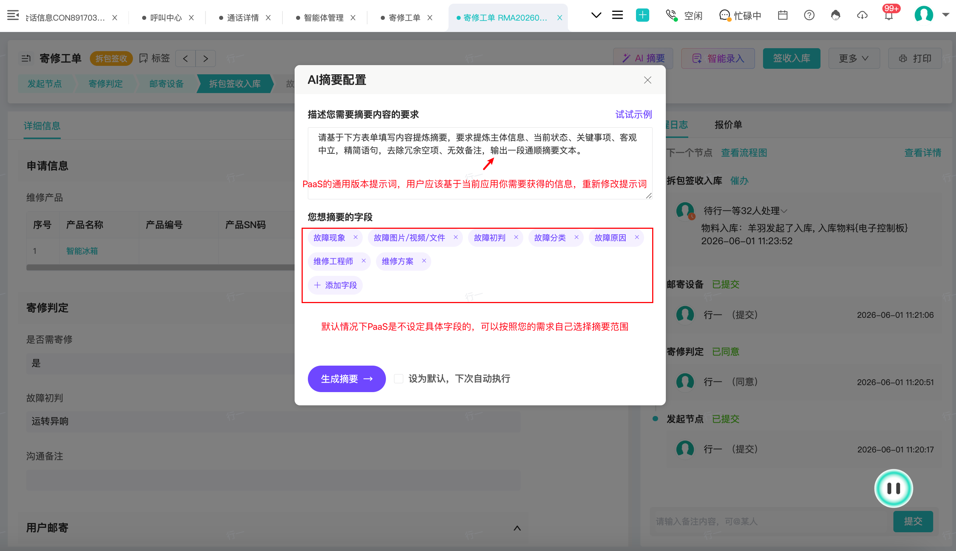Toggle phone status 空闲
Viewport: 956px width, 551px height.
tap(685, 15)
